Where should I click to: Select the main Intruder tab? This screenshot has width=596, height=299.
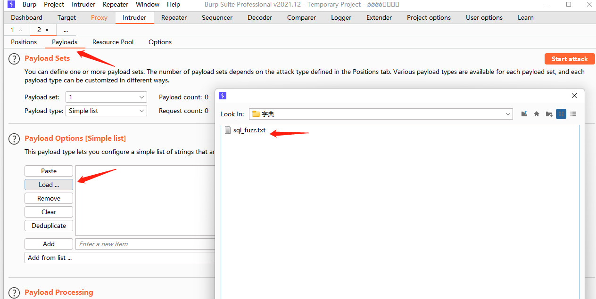coord(134,17)
